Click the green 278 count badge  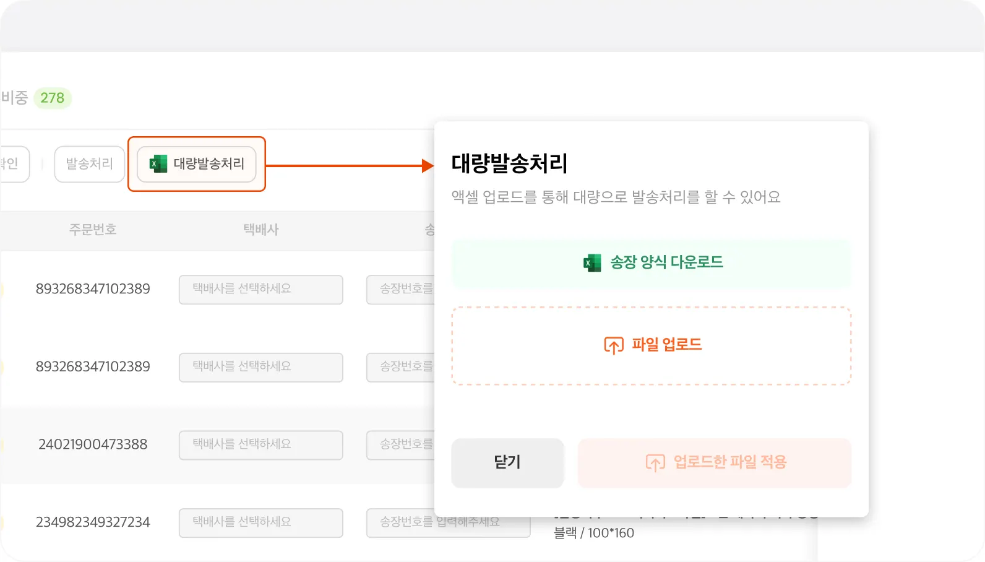pos(53,98)
